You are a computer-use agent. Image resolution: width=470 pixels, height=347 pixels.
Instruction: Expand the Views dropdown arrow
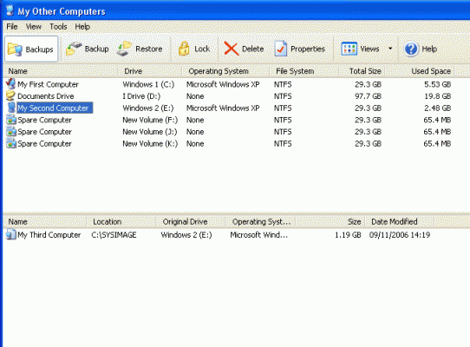click(390, 49)
